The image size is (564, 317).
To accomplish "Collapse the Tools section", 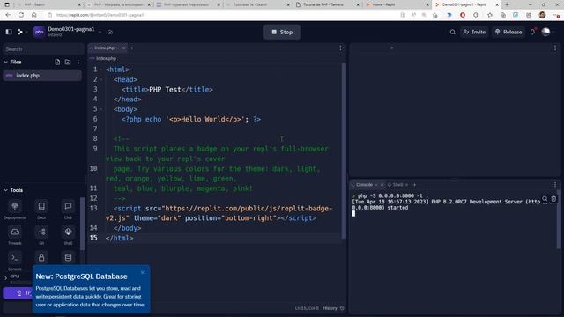I will pos(6,190).
